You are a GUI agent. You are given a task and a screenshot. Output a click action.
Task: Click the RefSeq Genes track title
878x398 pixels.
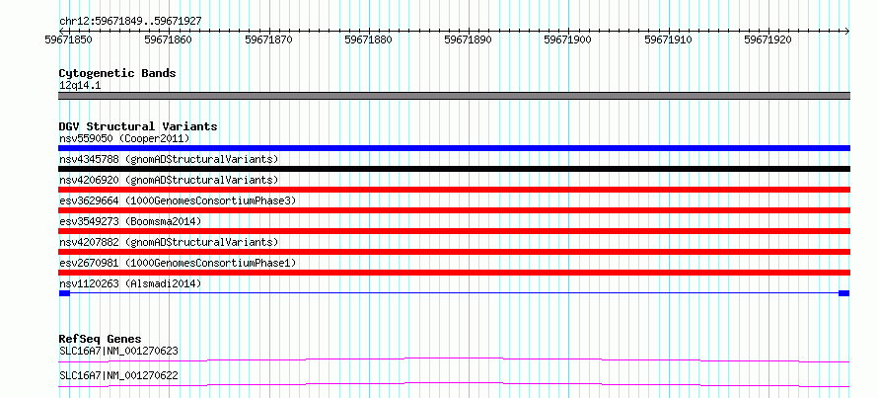tap(100, 339)
